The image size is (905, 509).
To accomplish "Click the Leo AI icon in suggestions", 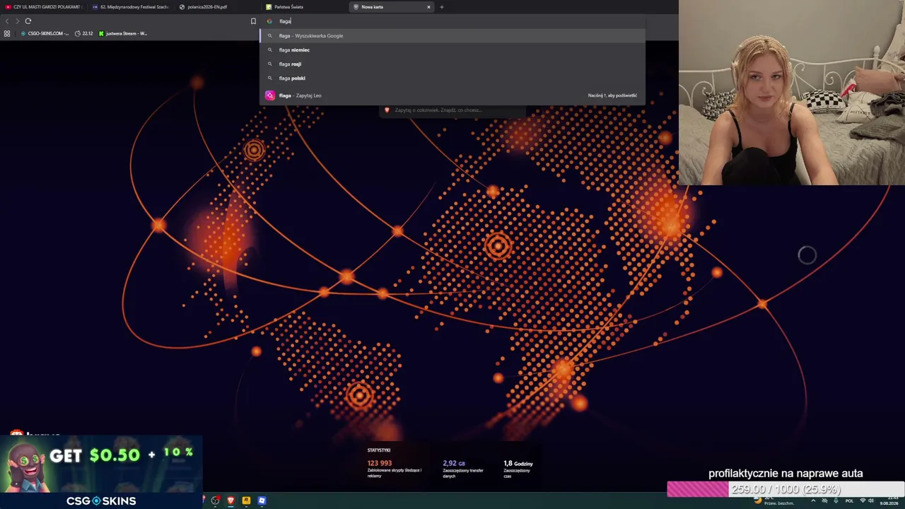I will (x=270, y=95).
